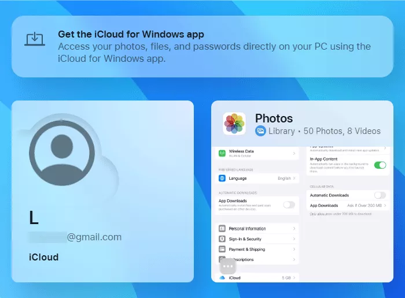Image resolution: width=405 pixels, height=298 pixels.
Task: Click the Wireless Data label
Action: pyautogui.click(x=241, y=151)
